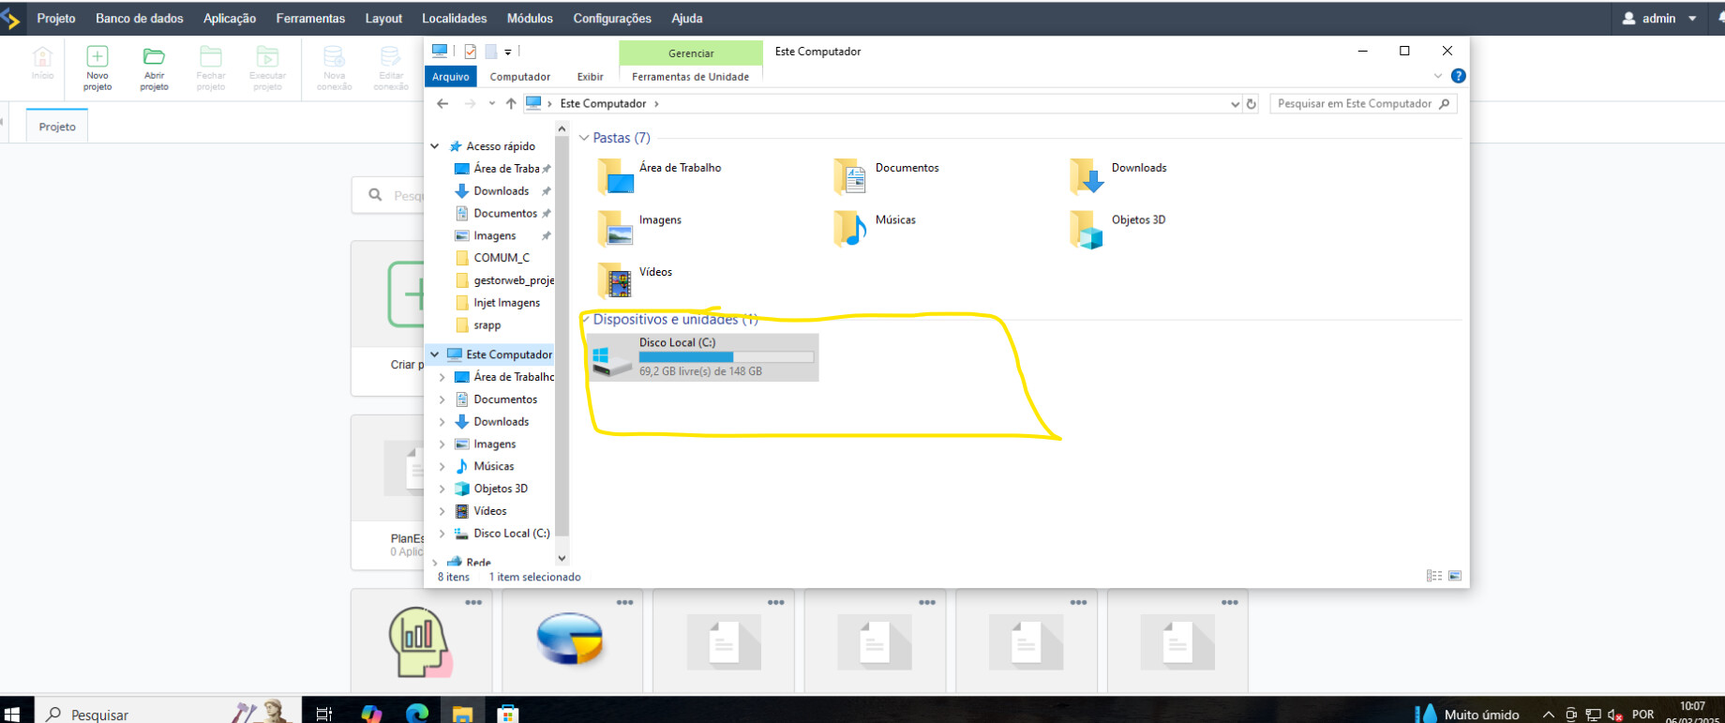Expand Disco Local (C:) tree node
The height and width of the screenshot is (723, 1725).
point(442,534)
